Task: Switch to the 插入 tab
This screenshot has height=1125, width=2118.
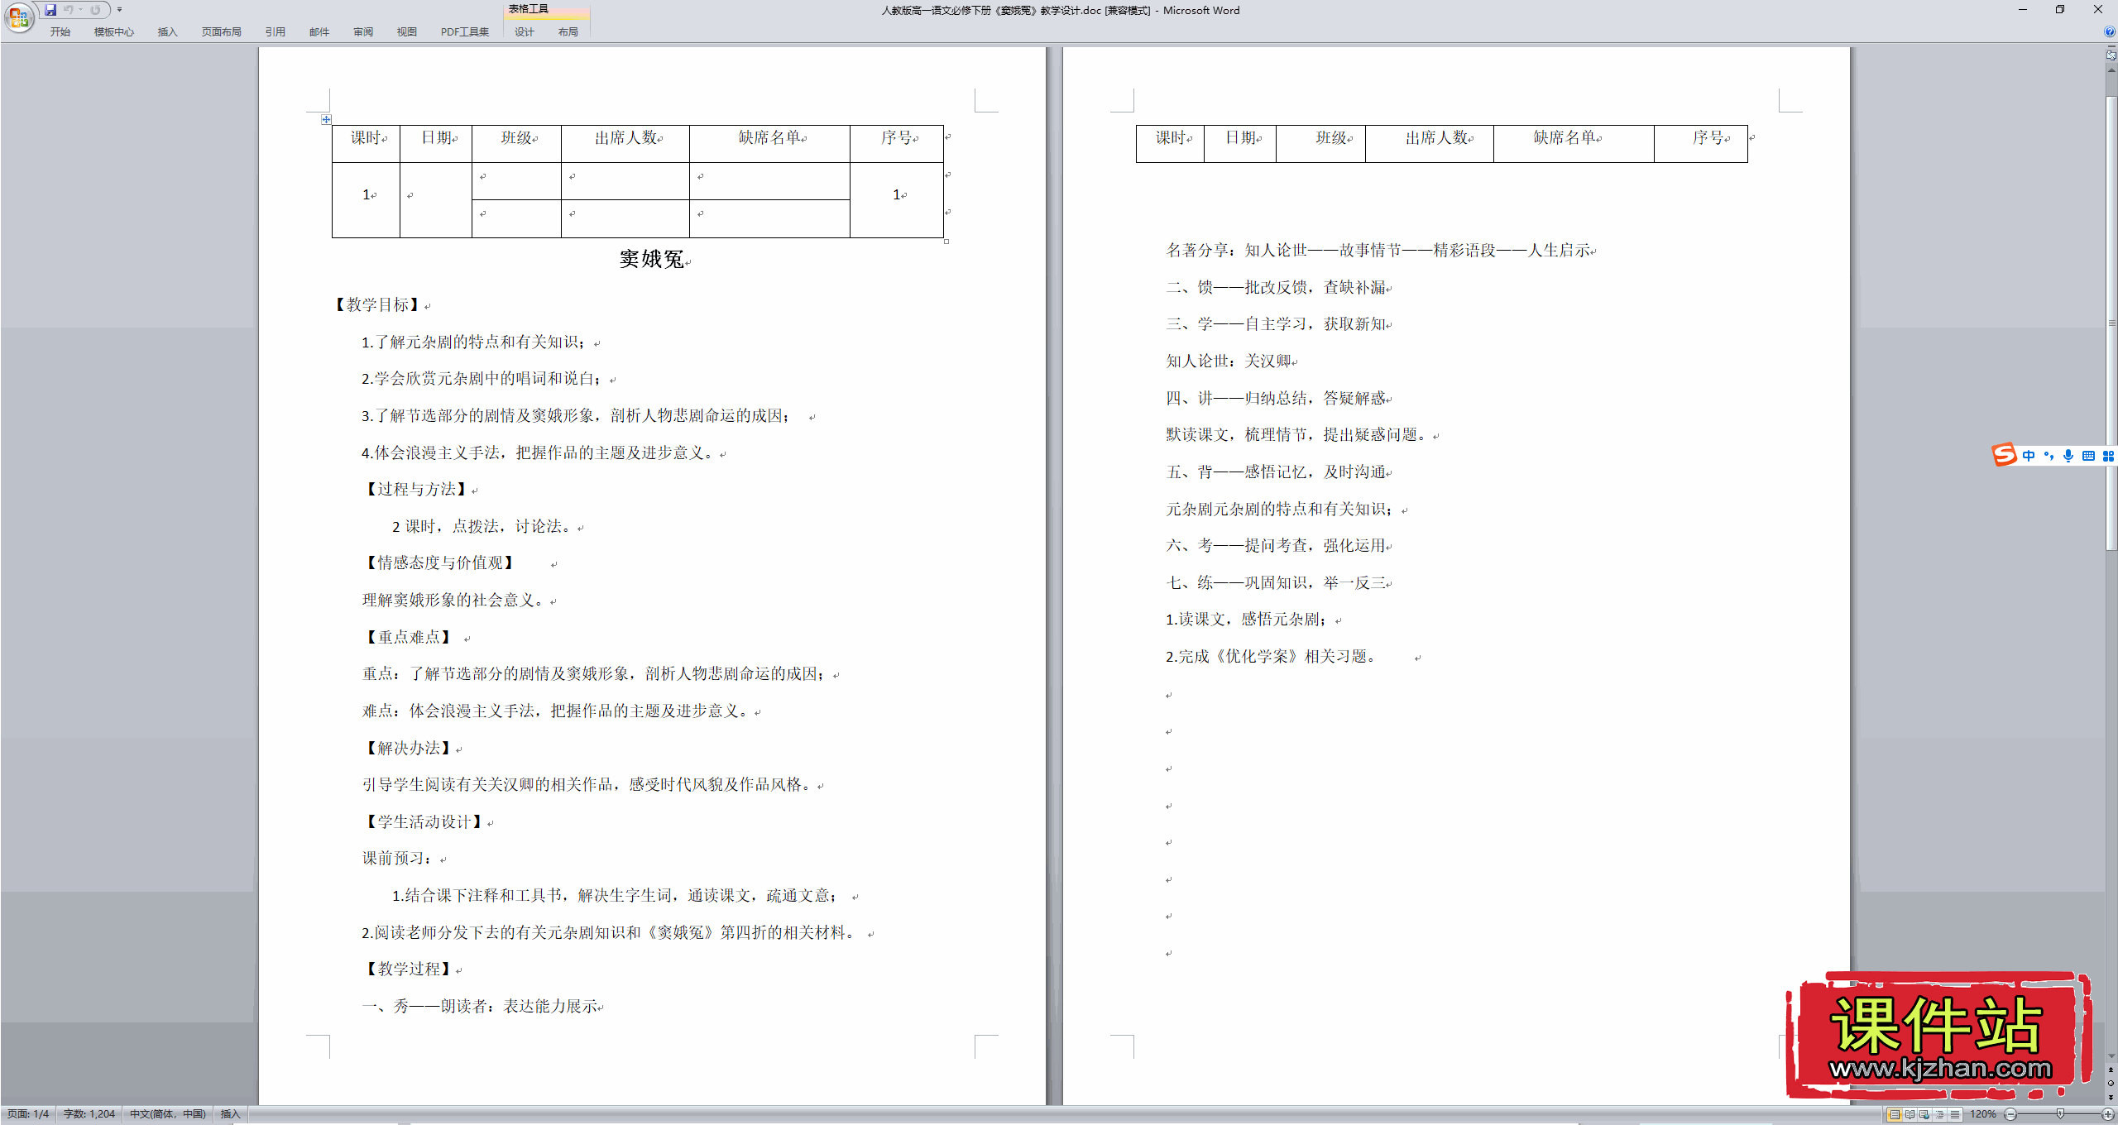Action: click(167, 31)
